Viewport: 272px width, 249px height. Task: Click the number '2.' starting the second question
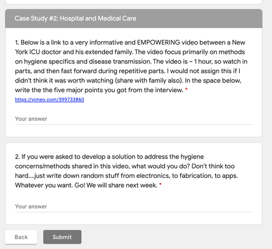[x=17, y=157]
